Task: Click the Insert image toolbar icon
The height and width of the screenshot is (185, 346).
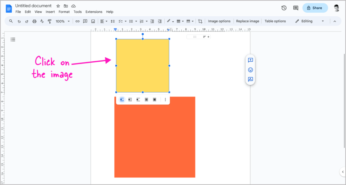Action: coord(93,21)
